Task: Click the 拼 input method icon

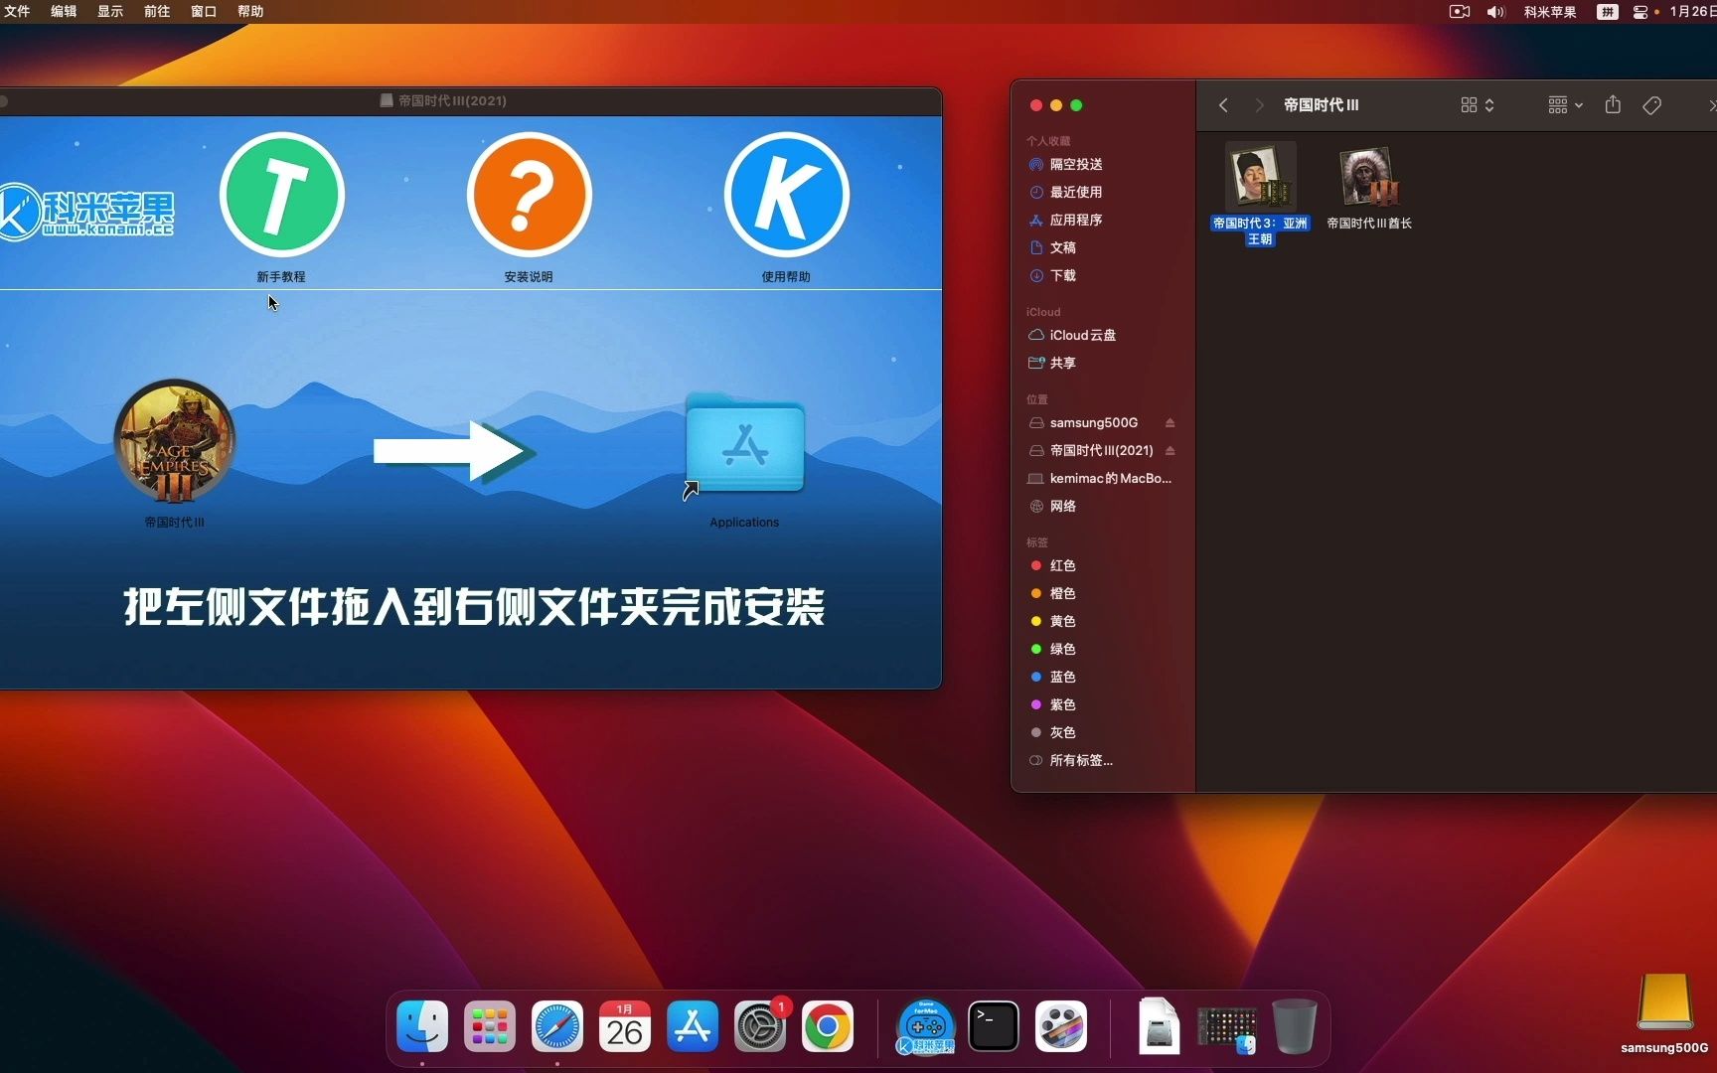Action: (x=1607, y=11)
